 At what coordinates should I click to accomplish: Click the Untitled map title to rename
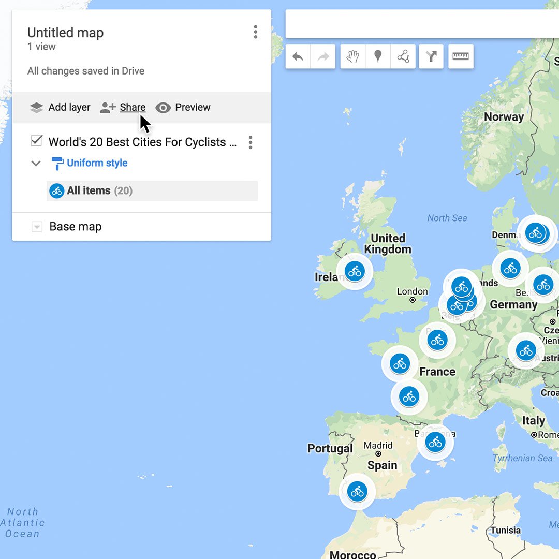(66, 33)
